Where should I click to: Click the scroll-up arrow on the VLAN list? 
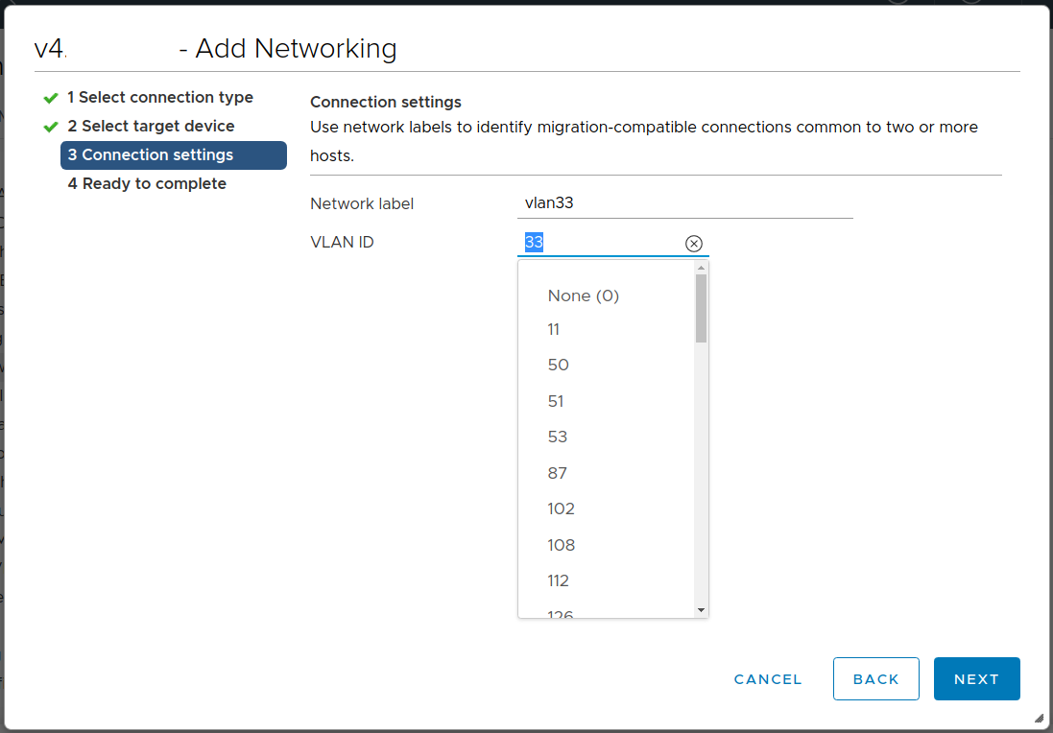[701, 269]
